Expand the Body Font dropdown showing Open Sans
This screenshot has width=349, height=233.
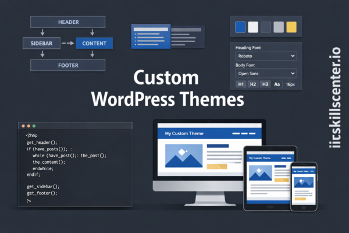(x=266, y=73)
